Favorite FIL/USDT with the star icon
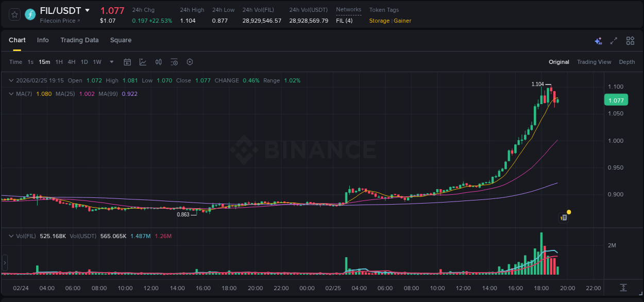 click(14, 14)
